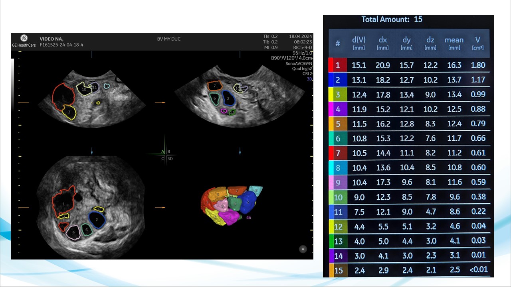Click the GE HealthCare logo
The width and height of the screenshot is (511, 287).
(x=24, y=39)
